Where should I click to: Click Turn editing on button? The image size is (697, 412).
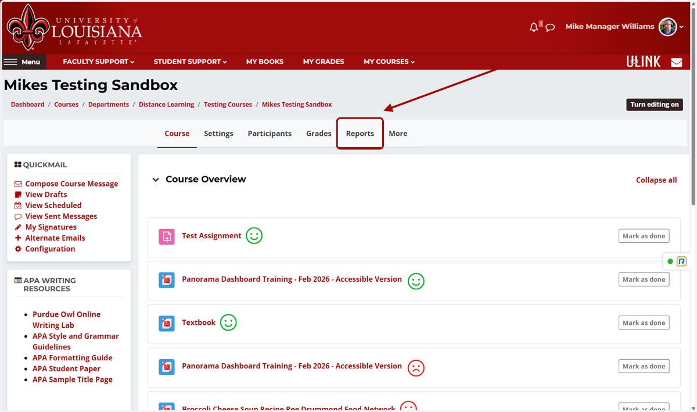point(655,105)
